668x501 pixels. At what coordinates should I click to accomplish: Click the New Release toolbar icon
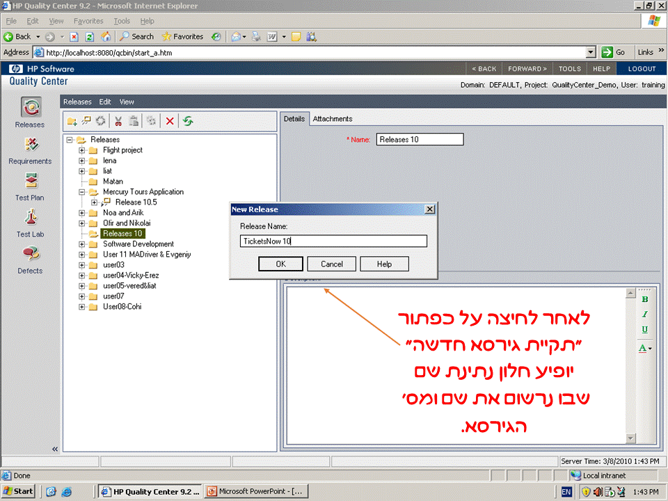tap(86, 121)
